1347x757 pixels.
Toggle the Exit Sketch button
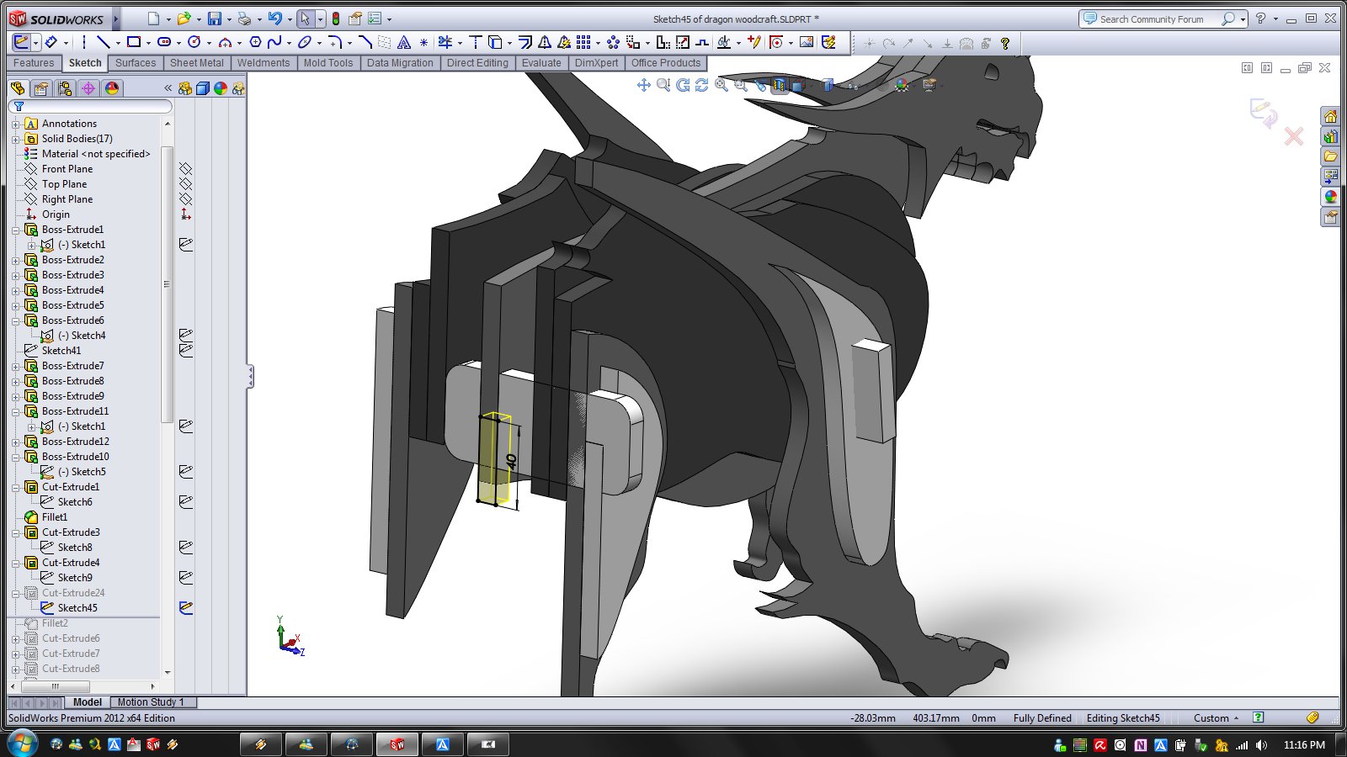21,42
